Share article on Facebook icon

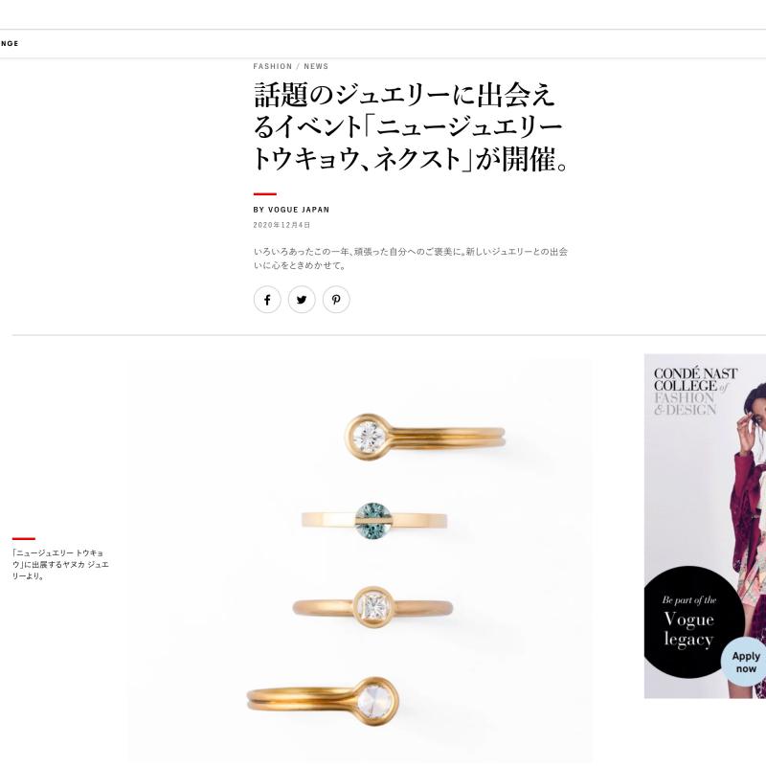267,300
